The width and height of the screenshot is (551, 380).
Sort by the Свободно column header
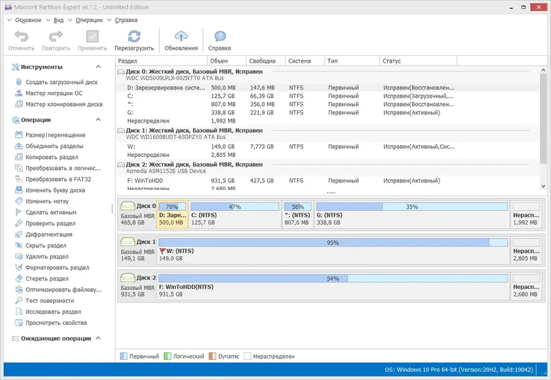coord(266,61)
